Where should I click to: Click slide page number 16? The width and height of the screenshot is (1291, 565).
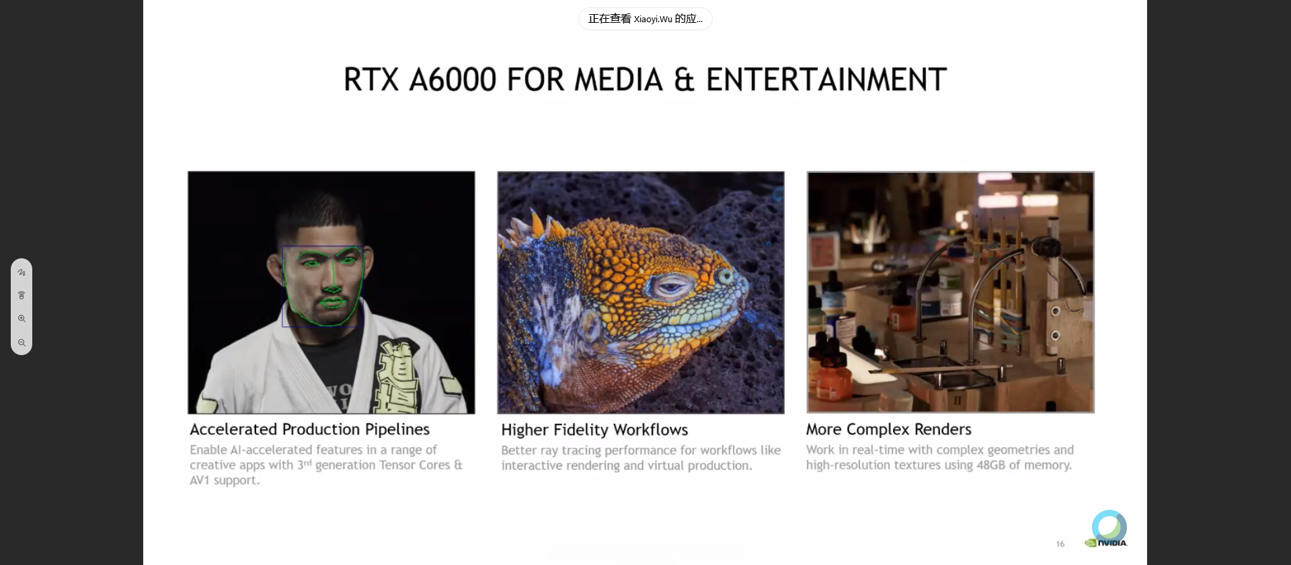1060,543
